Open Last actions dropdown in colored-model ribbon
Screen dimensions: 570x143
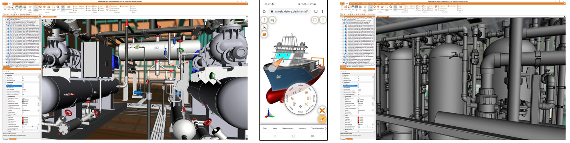point(30,8)
